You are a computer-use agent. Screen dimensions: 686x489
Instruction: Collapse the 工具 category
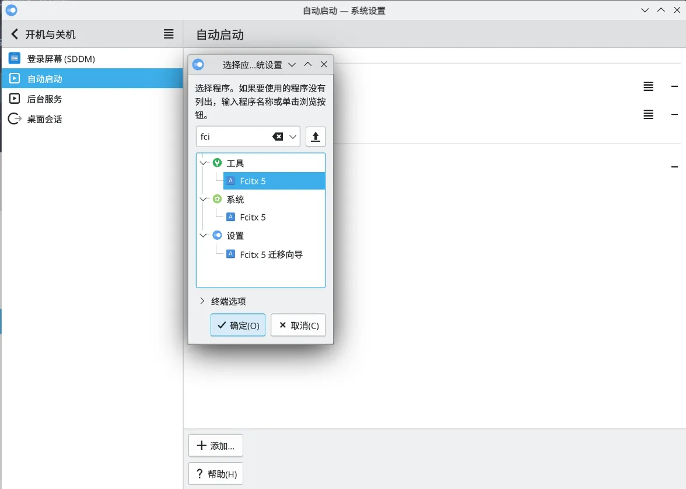203,163
